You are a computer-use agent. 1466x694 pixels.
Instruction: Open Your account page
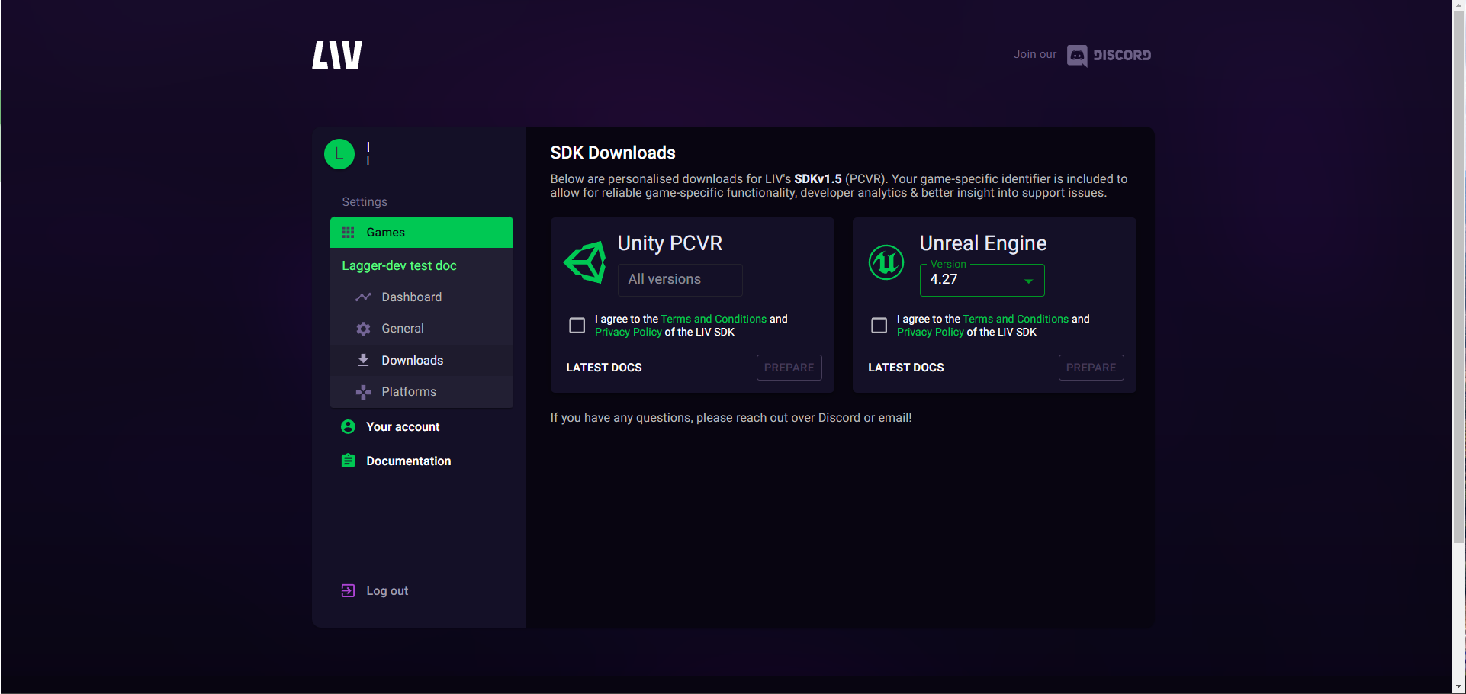pyautogui.click(x=403, y=427)
